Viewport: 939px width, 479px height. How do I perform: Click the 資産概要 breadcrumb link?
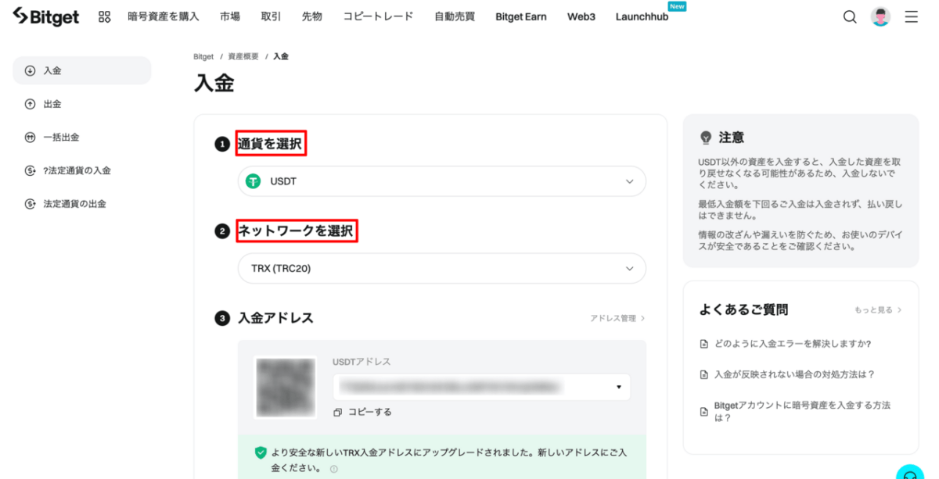coord(243,57)
